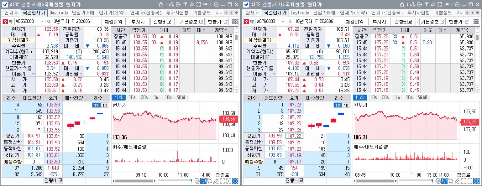Open 단일가매매 tab in left window
Screen dimensions: 482x186
(x=83, y=13)
